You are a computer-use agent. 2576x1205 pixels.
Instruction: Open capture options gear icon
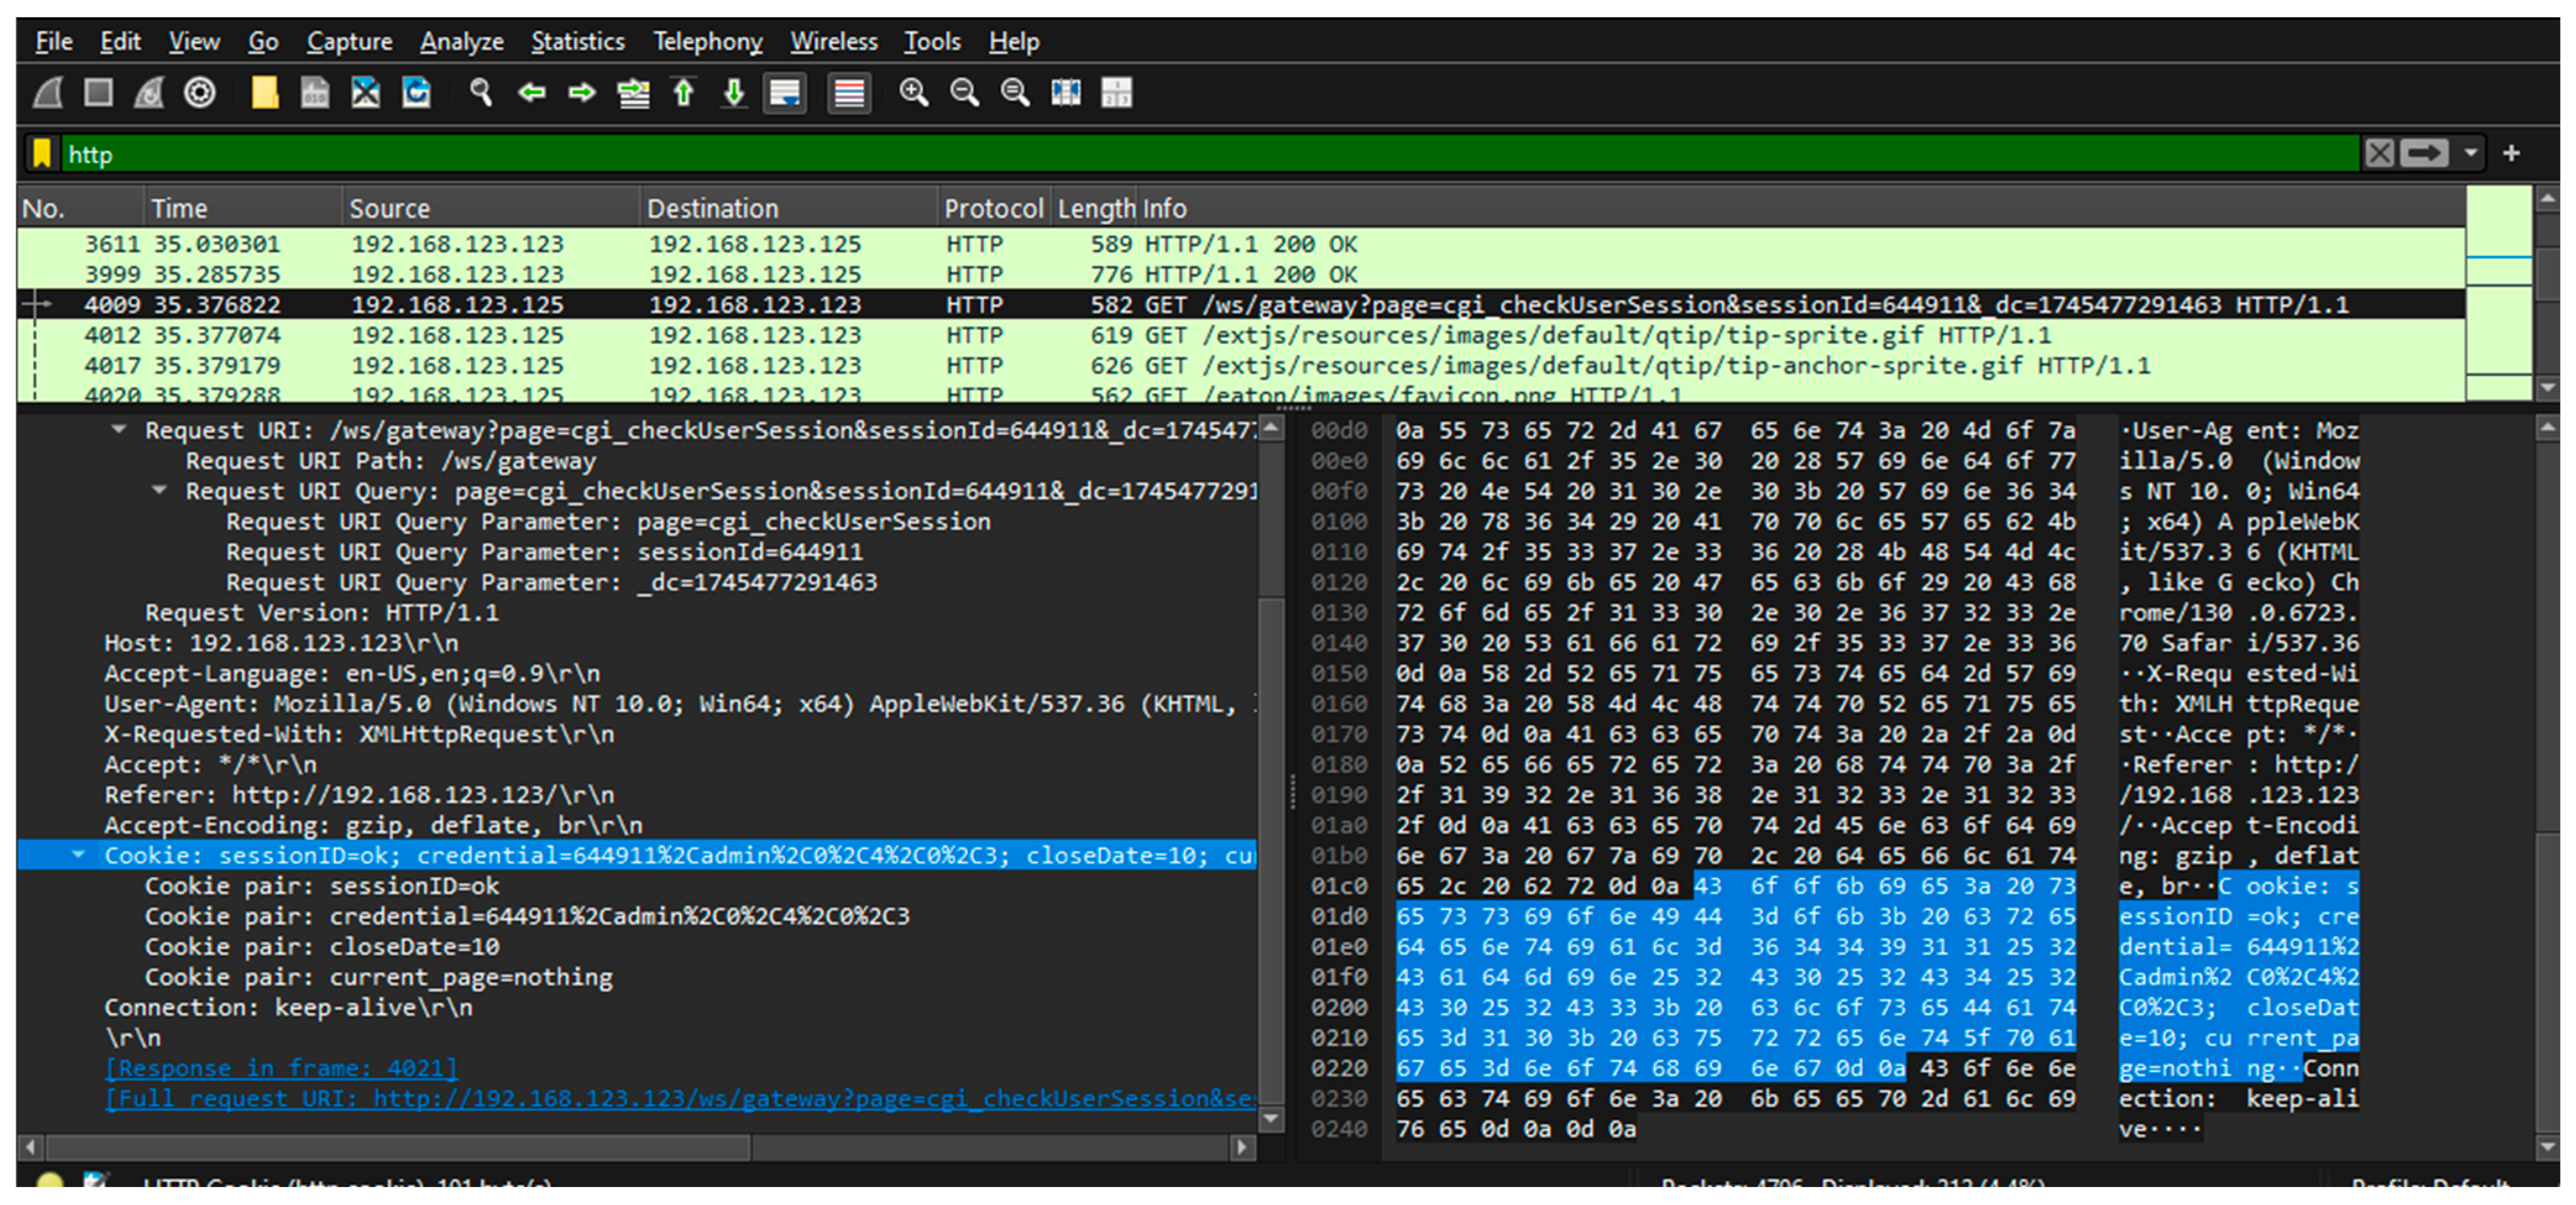(x=200, y=93)
